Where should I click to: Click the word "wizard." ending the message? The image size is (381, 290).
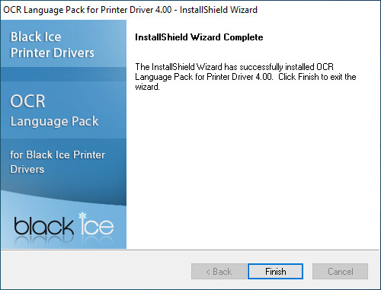click(x=147, y=87)
